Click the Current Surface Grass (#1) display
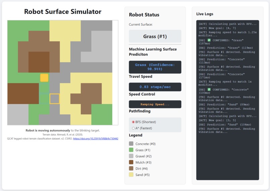This screenshot has width=270, height=191. pyautogui.click(x=155, y=36)
